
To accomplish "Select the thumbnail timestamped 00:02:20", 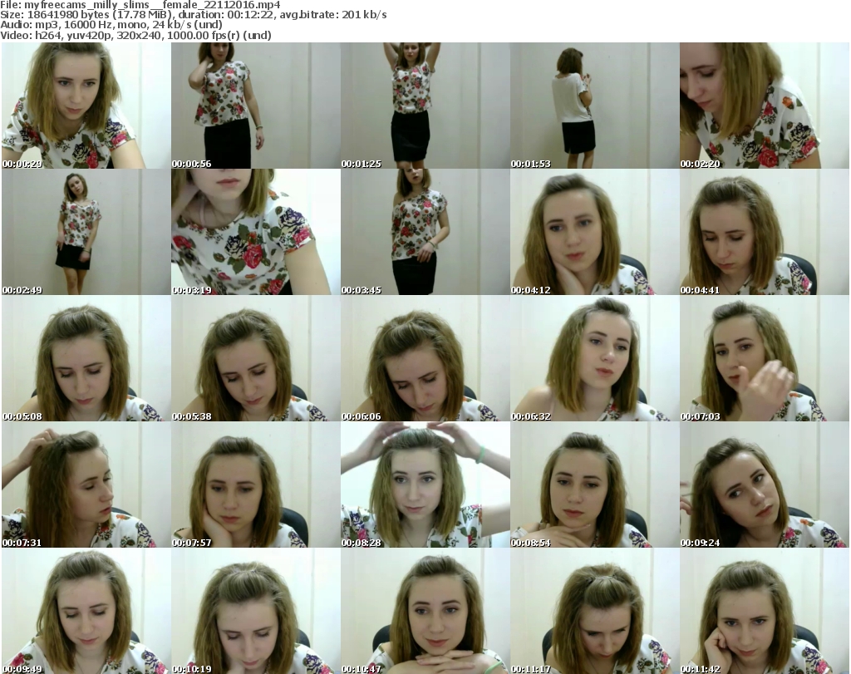I will (765, 106).
